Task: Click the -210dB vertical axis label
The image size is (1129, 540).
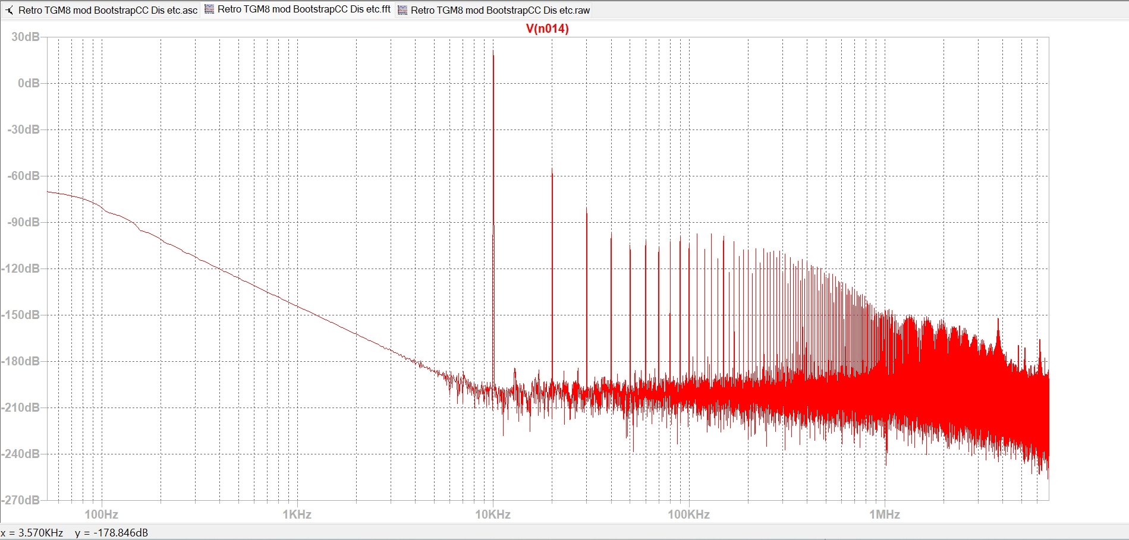Action: [x=20, y=408]
